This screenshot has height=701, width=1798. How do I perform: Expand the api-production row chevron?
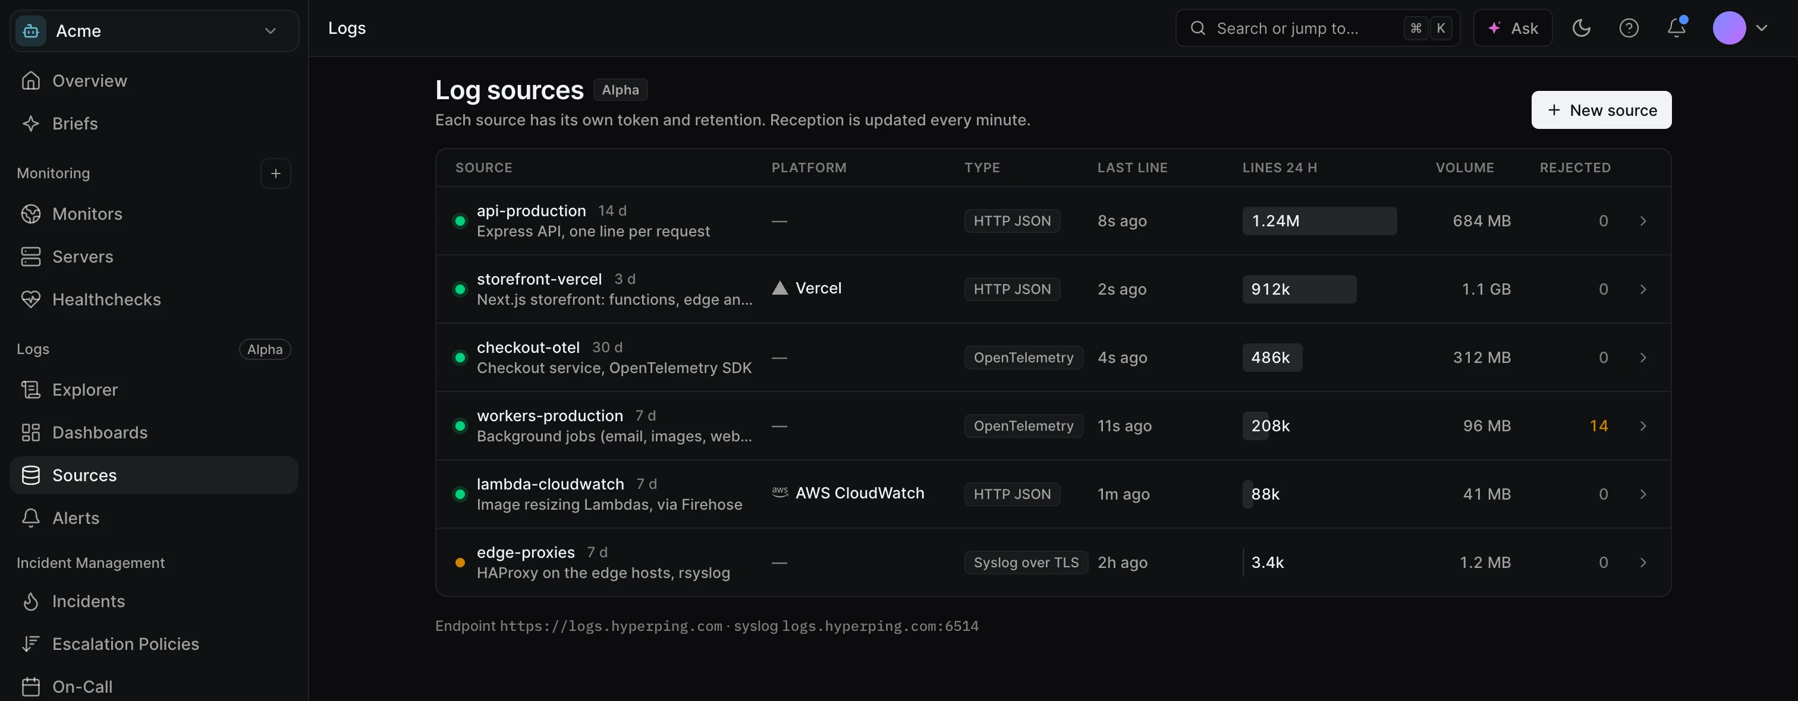[x=1643, y=221]
